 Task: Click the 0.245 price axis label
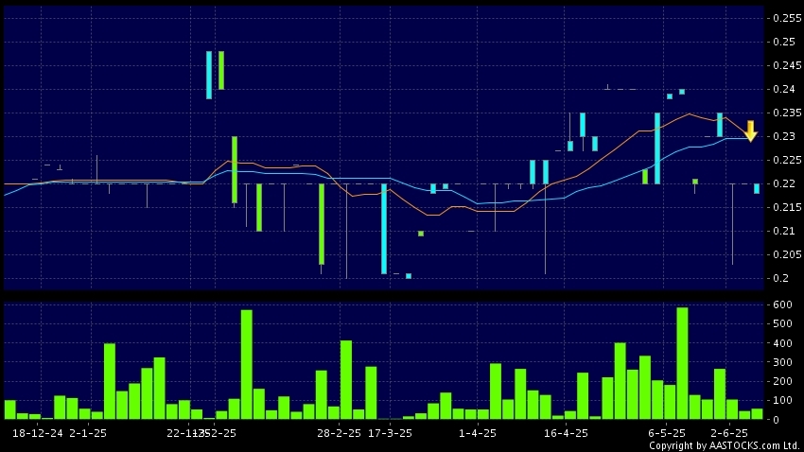(x=787, y=65)
